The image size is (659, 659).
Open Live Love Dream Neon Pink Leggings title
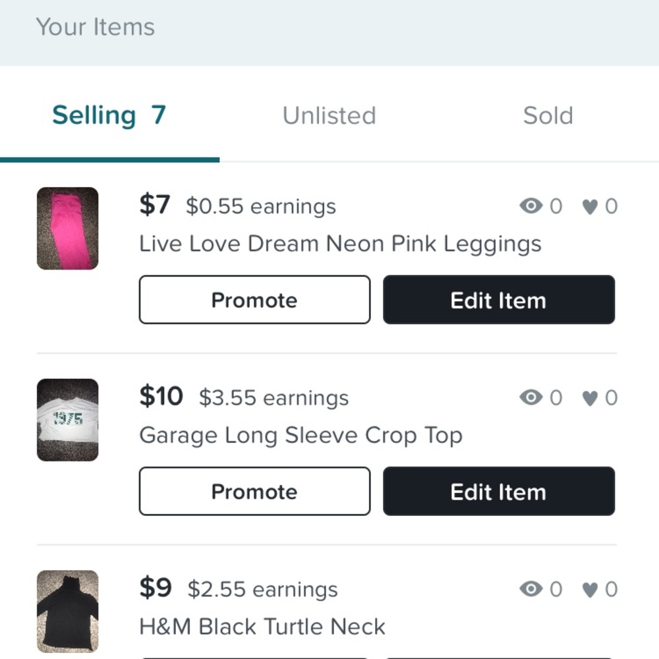(340, 244)
